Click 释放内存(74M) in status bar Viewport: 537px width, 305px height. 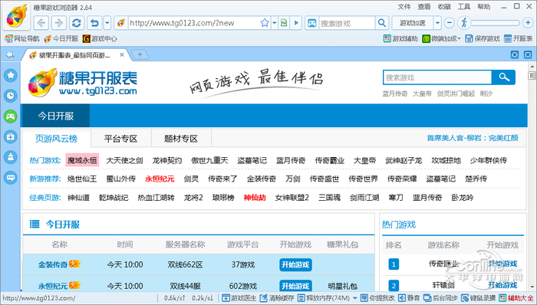click(x=324, y=298)
